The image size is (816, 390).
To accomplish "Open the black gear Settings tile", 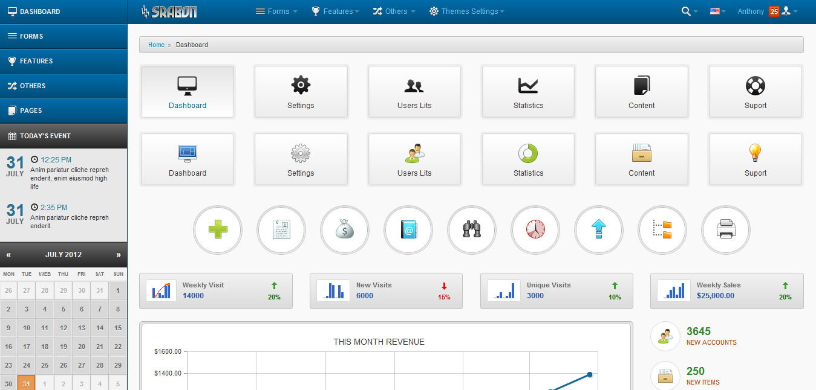I will tap(301, 91).
